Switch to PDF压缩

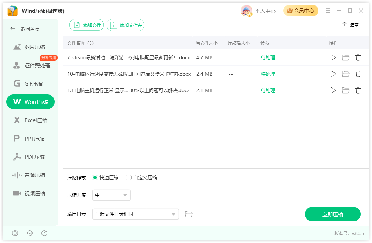30,157
